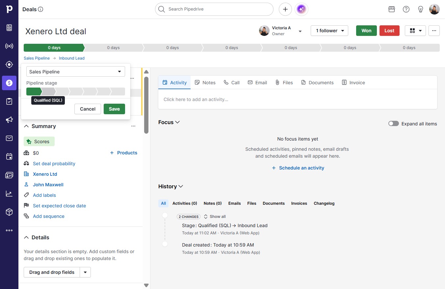445x289 pixels.
Task: Toggle Expand all items switch
Action: point(394,124)
